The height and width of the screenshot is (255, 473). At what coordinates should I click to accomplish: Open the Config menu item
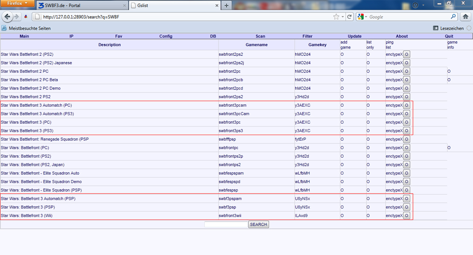click(166, 36)
